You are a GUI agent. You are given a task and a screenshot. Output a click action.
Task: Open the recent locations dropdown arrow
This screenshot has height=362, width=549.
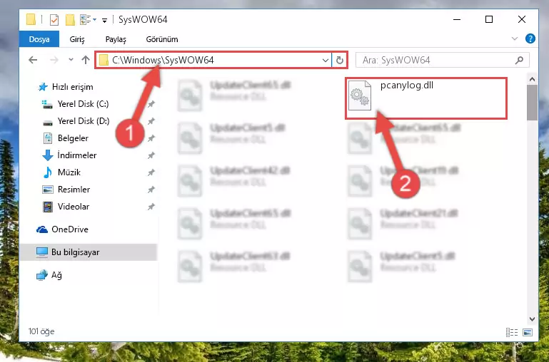(71, 60)
